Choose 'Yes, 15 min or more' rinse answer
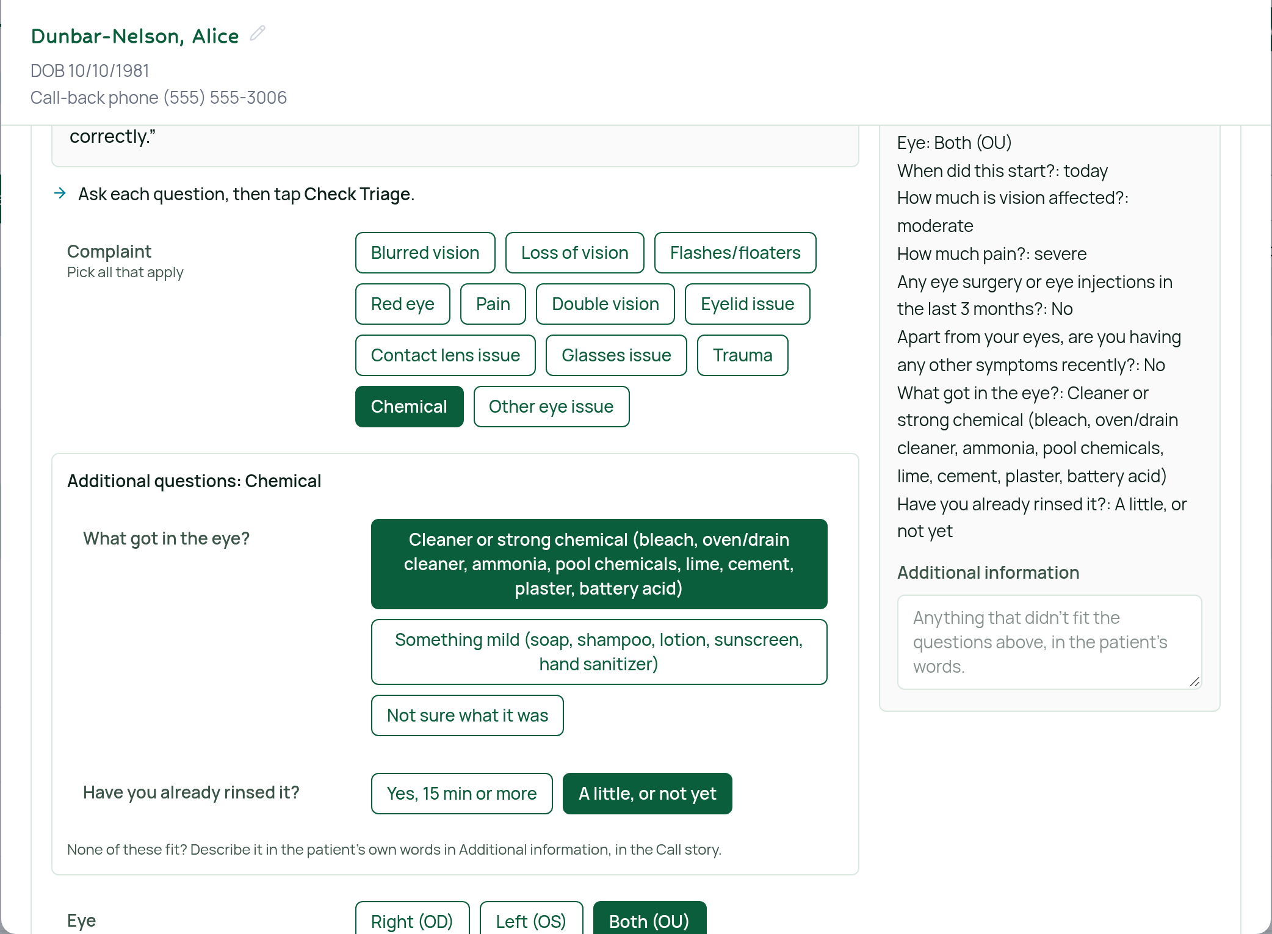Screen dimensions: 1272x934 [461, 794]
